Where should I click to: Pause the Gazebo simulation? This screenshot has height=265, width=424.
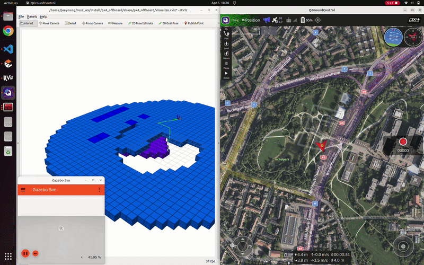tap(25, 253)
